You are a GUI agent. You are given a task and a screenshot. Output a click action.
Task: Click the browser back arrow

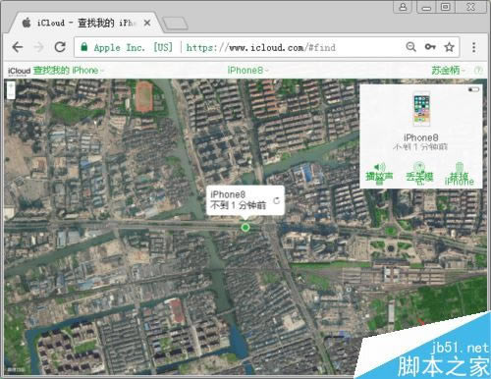pyautogui.click(x=18, y=47)
